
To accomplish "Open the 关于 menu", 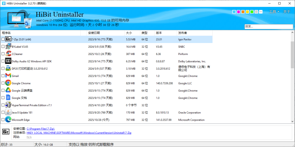I will click(287, 12).
